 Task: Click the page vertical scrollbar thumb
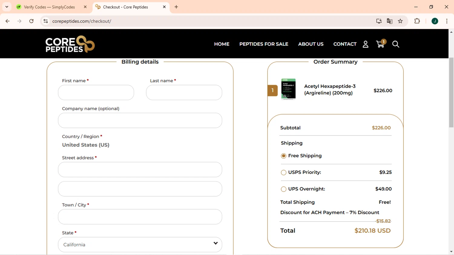(x=451, y=92)
